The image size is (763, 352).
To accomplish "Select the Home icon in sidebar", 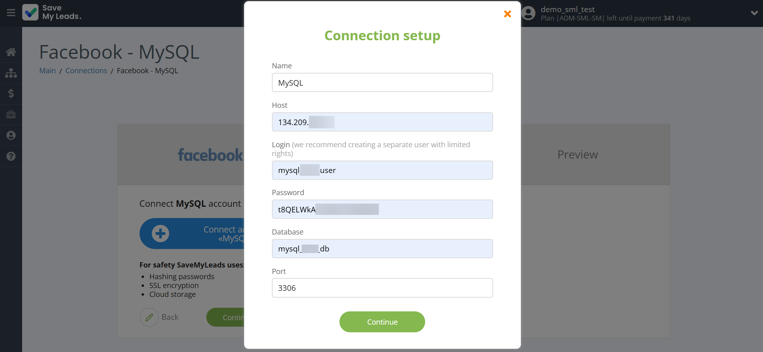I will point(11,51).
